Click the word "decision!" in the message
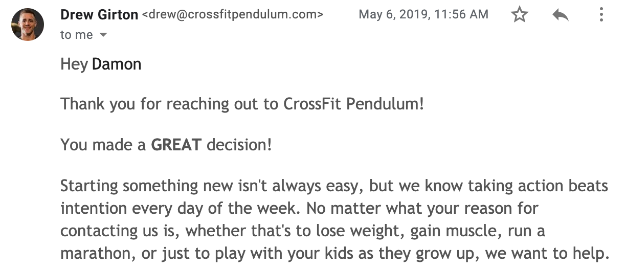626x269 pixels. tap(239, 145)
